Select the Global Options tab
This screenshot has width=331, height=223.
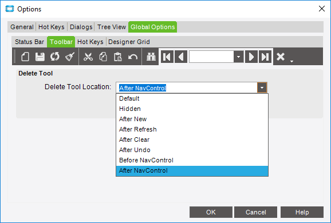click(x=153, y=27)
